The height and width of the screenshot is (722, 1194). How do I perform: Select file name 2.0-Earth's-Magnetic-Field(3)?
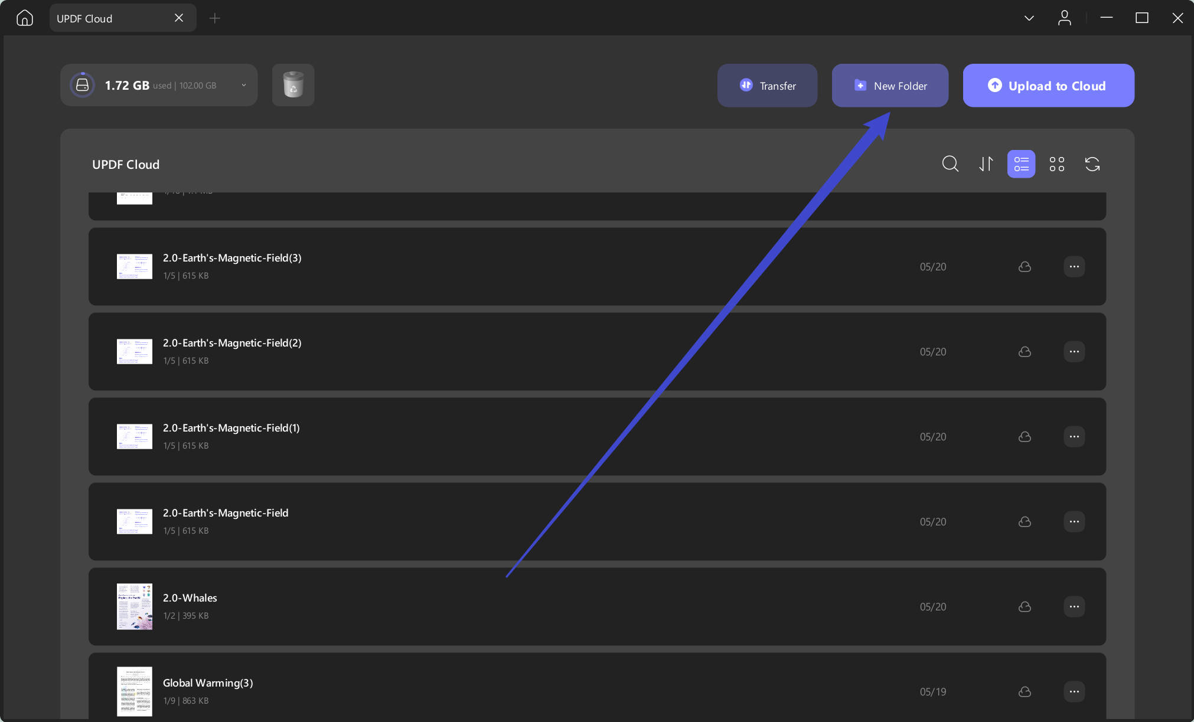232,258
